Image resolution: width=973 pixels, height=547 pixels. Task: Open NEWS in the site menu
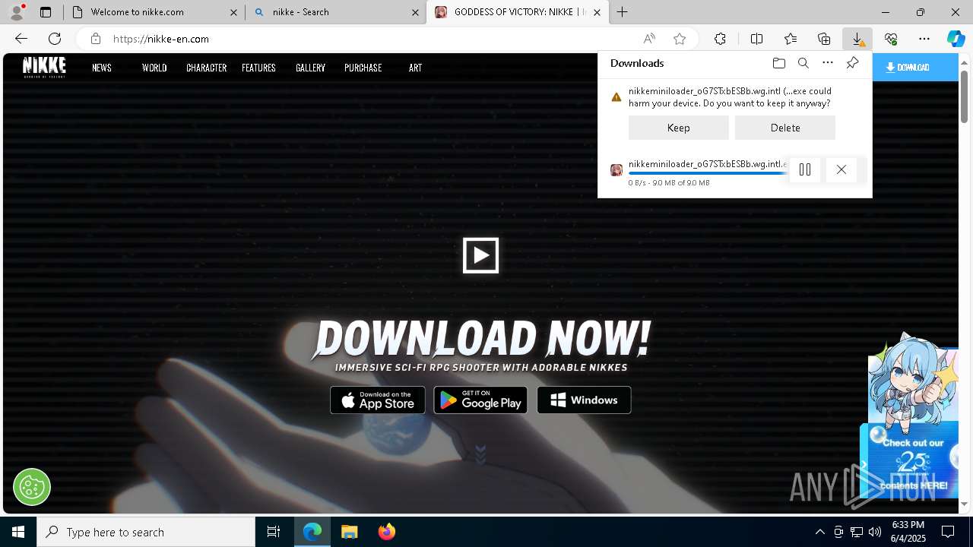102,68
